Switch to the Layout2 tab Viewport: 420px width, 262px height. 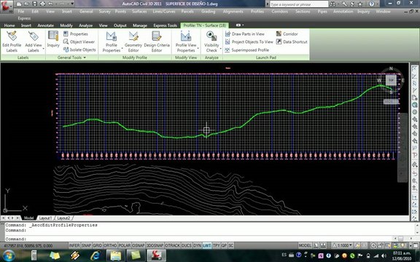coord(63,218)
